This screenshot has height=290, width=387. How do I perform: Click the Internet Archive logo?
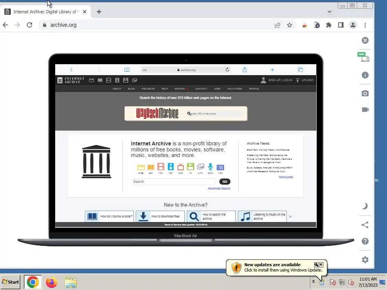(71, 80)
